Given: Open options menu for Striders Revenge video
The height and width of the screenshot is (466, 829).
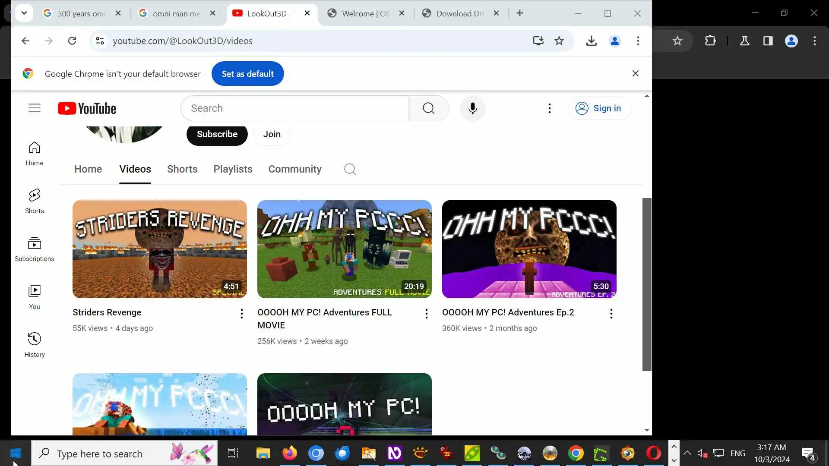Looking at the screenshot, I should pyautogui.click(x=241, y=314).
